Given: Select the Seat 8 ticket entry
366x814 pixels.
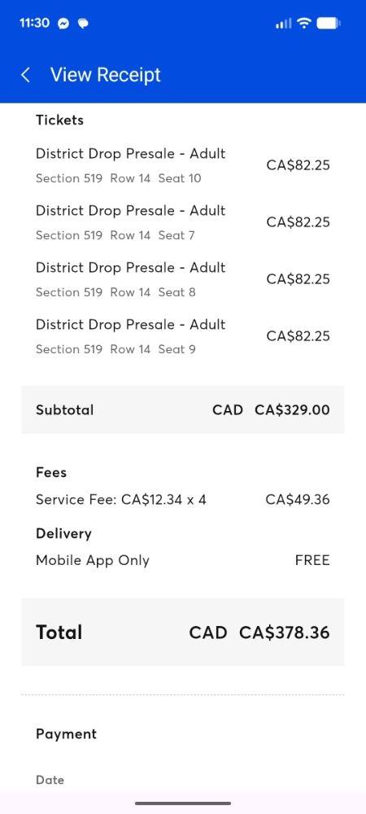Looking at the screenshot, I should 182,280.
